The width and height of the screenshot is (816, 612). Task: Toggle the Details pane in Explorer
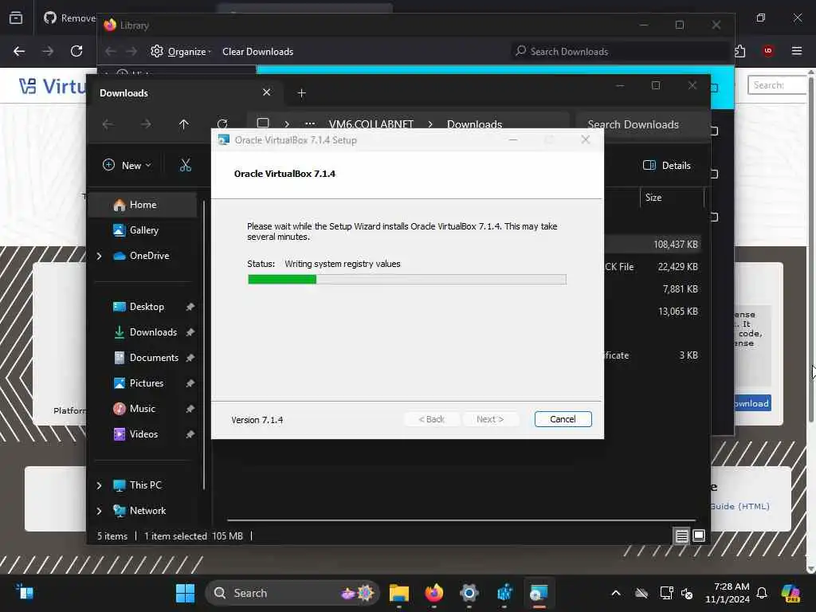click(x=667, y=165)
